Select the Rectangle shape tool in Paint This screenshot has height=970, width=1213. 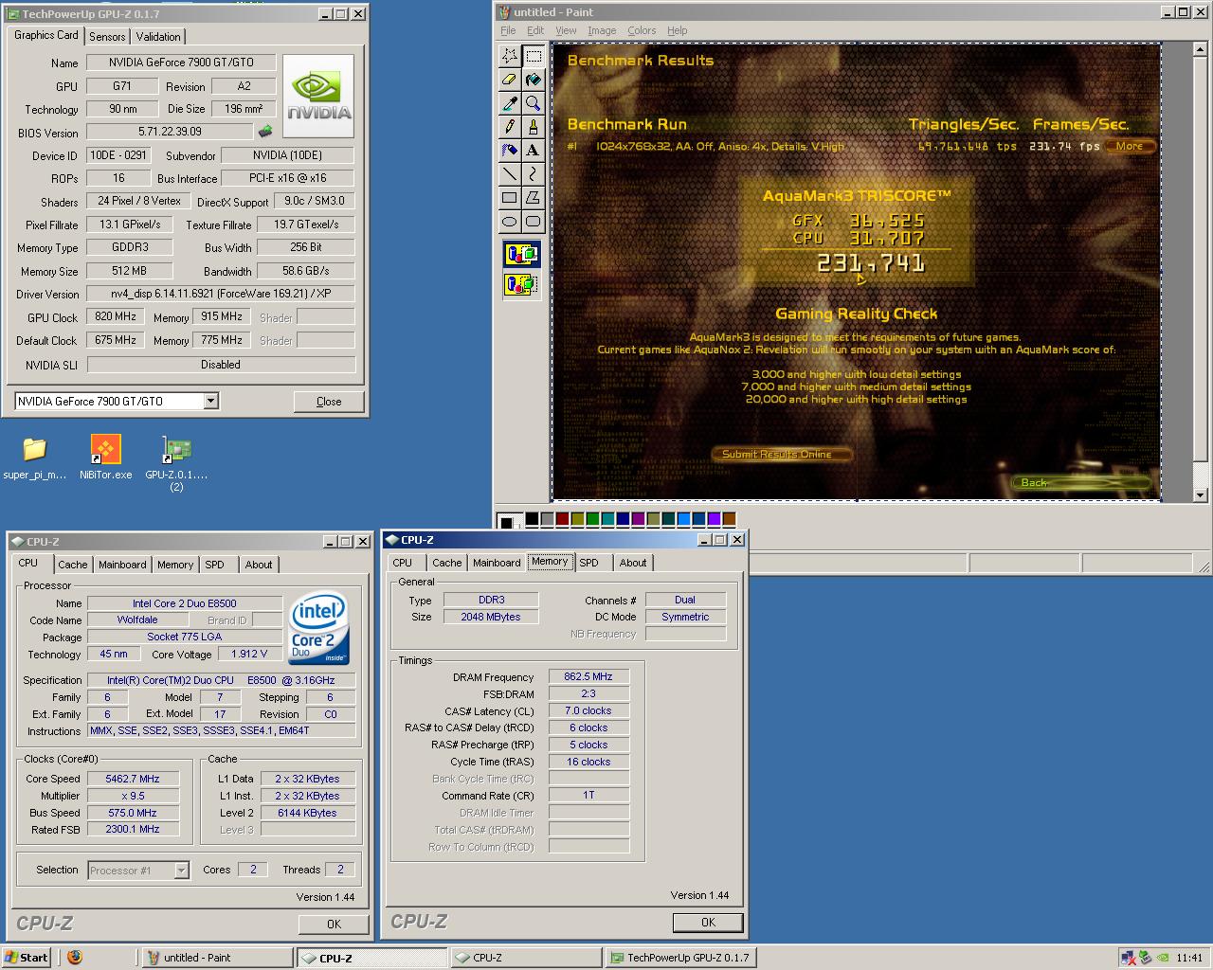coord(509,198)
